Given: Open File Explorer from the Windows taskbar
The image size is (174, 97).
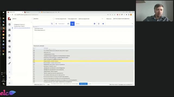Looking at the screenshot, I should click(x=4, y=18).
